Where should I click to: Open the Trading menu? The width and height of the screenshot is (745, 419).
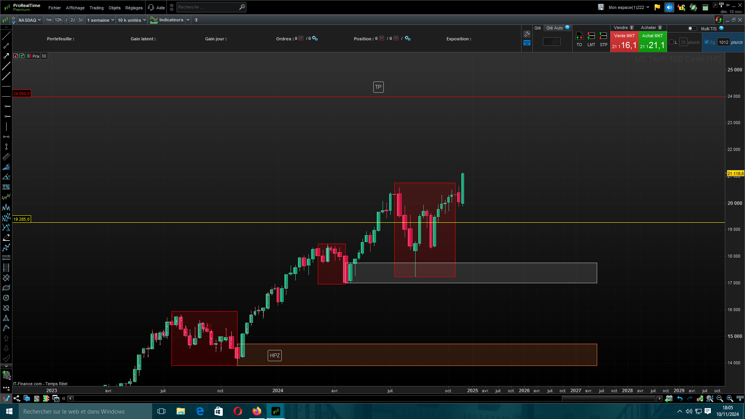[96, 8]
